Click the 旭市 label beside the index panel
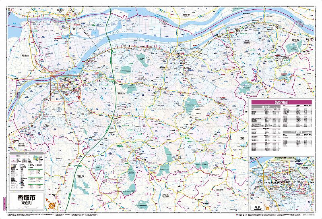This screenshot has width=322, height=219. (243, 138)
